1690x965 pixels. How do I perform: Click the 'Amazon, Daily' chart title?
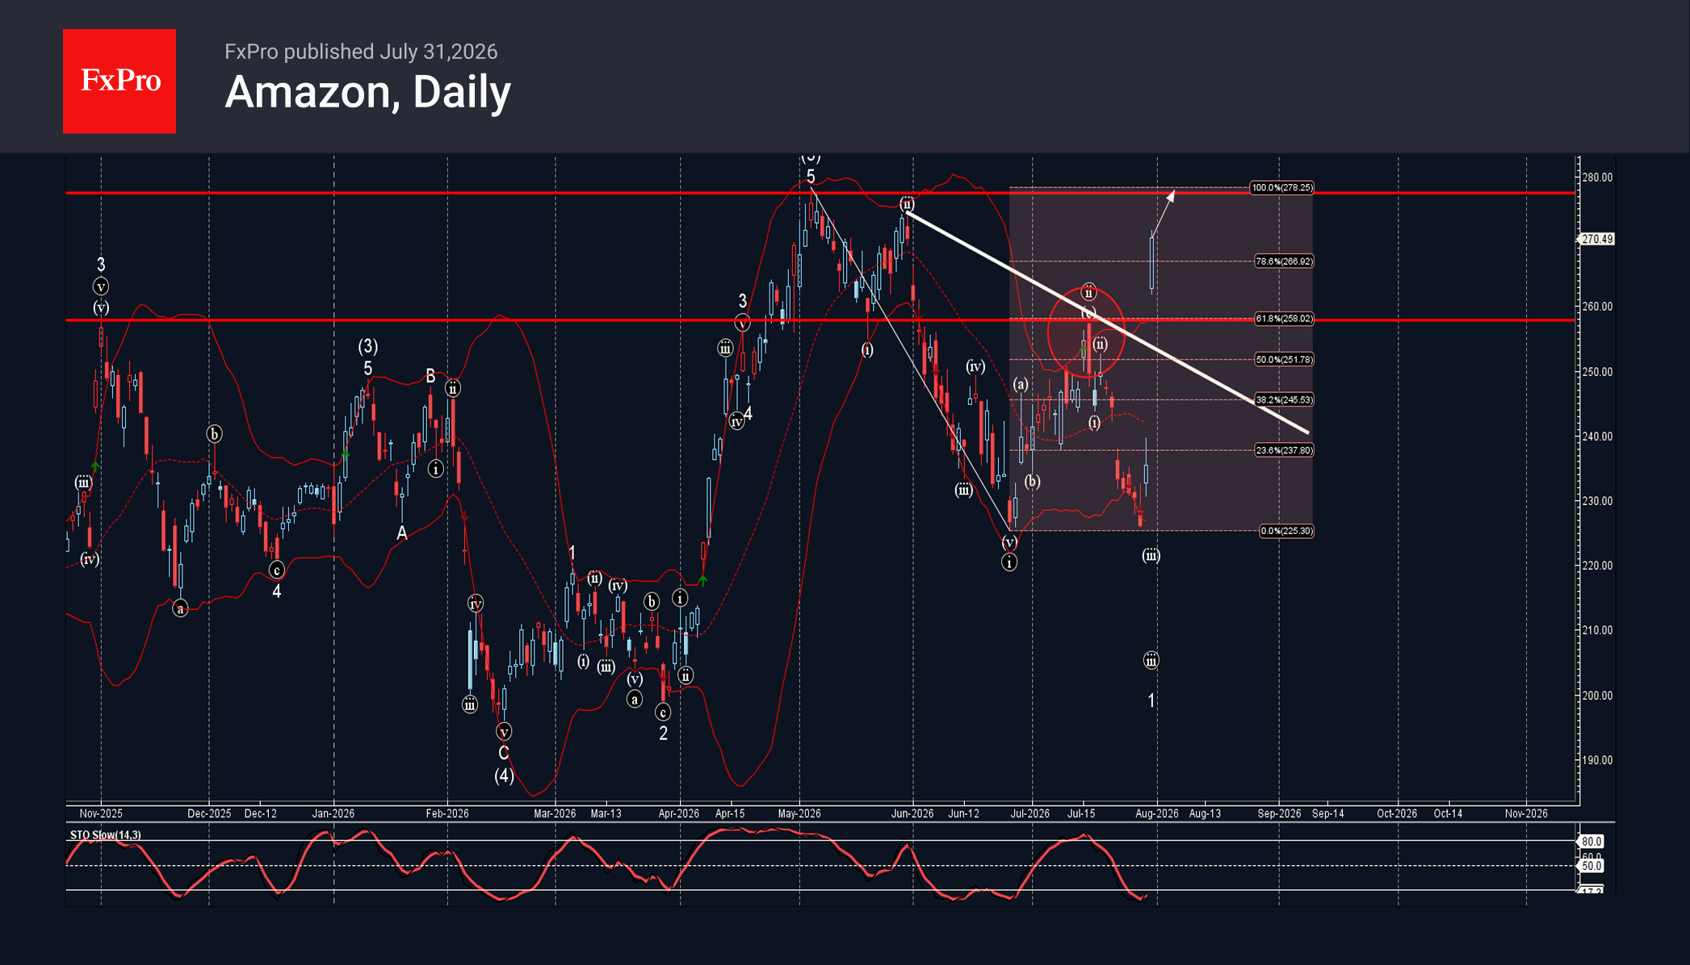click(367, 92)
